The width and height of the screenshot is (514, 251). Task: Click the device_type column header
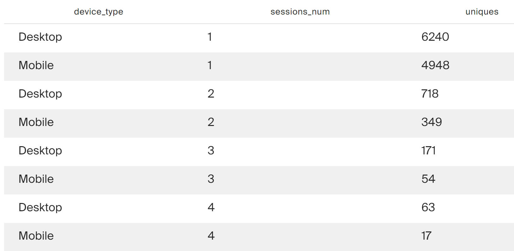[99, 12]
